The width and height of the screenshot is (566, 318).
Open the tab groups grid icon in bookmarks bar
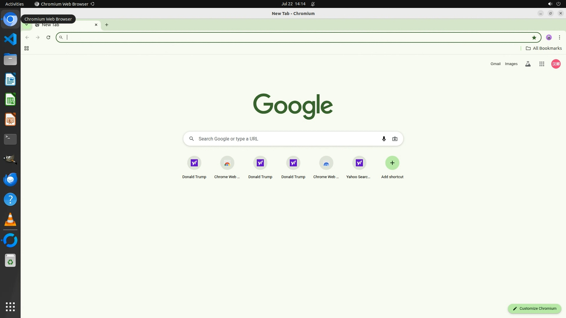tap(27, 48)
